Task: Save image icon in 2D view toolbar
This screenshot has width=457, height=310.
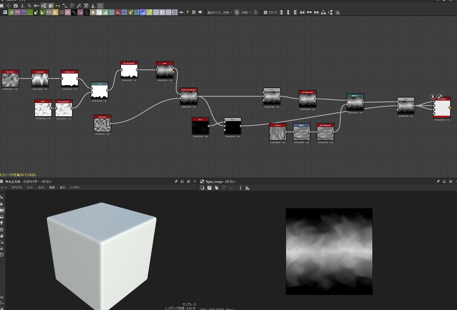Action: 209,188
